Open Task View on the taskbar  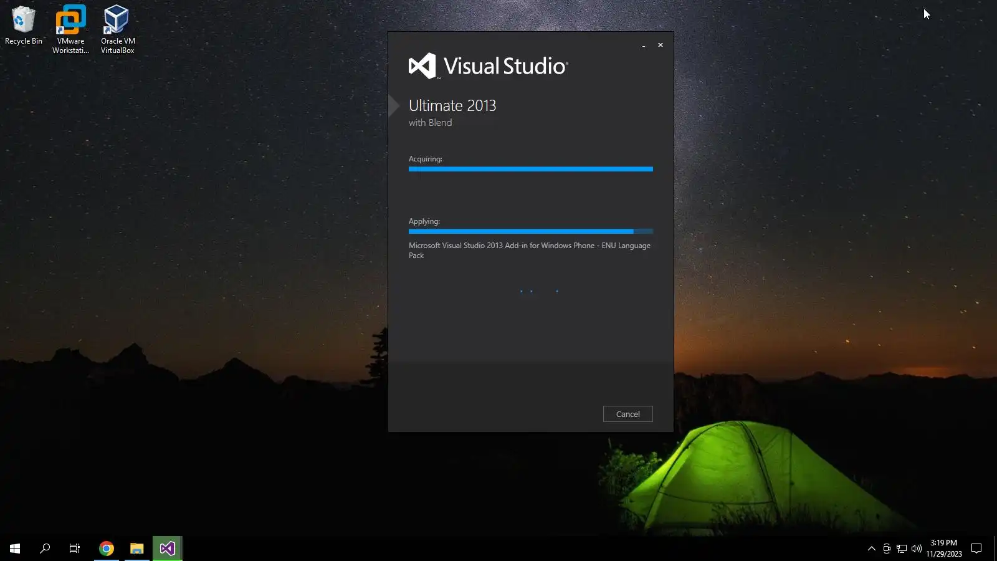(75, 549)
